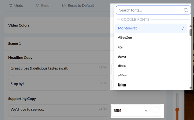Click the magnifier icon in font search
Screen dimensions: 194x120
pos(186,10)
